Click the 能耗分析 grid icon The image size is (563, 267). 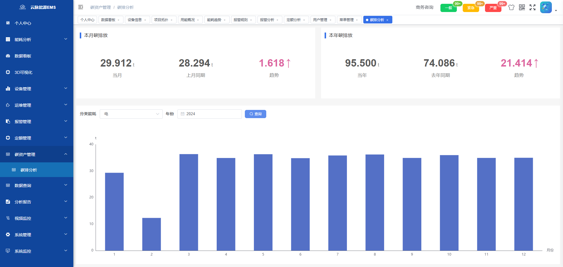tap(8, 39)
